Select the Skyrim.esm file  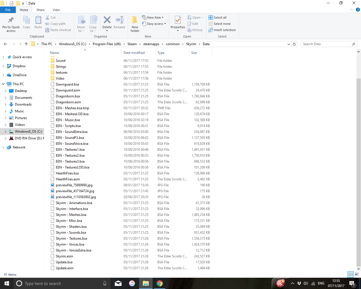pyautogui.click(x=64, y=256)
